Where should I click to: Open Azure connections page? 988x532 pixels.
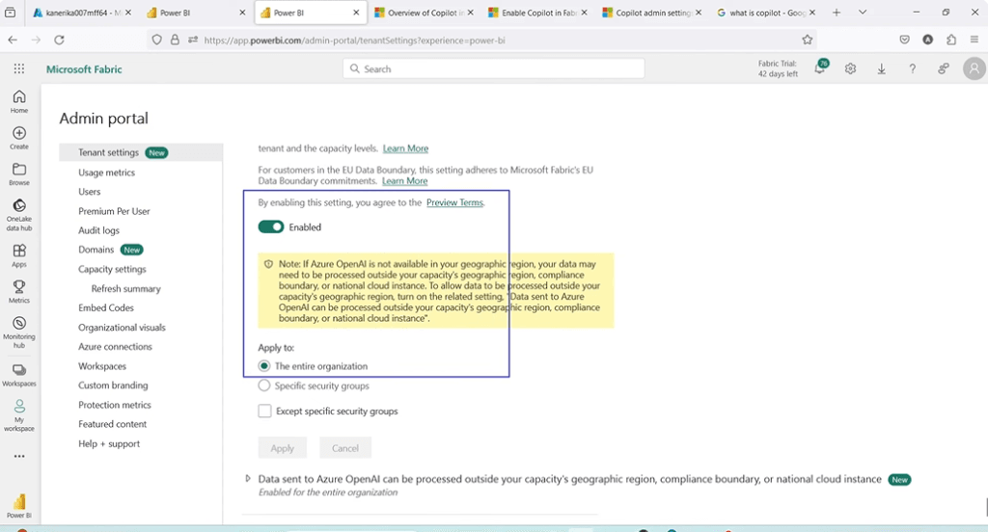(x=116, y=346)
